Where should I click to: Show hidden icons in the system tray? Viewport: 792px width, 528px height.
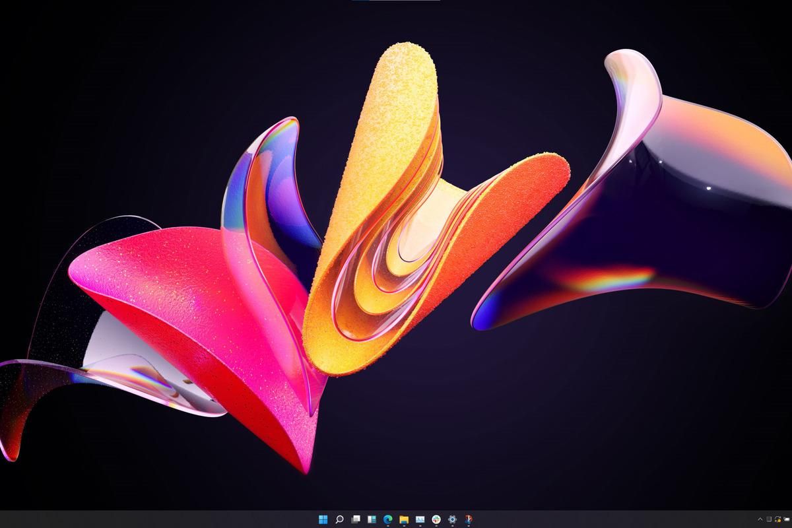point(760,519)
